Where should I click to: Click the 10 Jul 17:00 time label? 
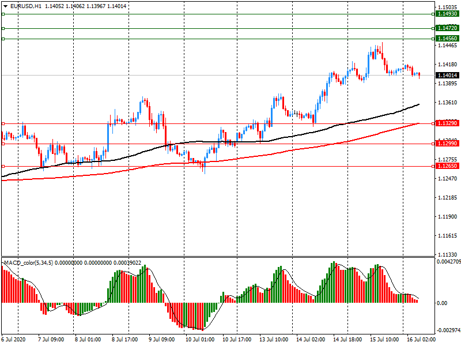237,339
